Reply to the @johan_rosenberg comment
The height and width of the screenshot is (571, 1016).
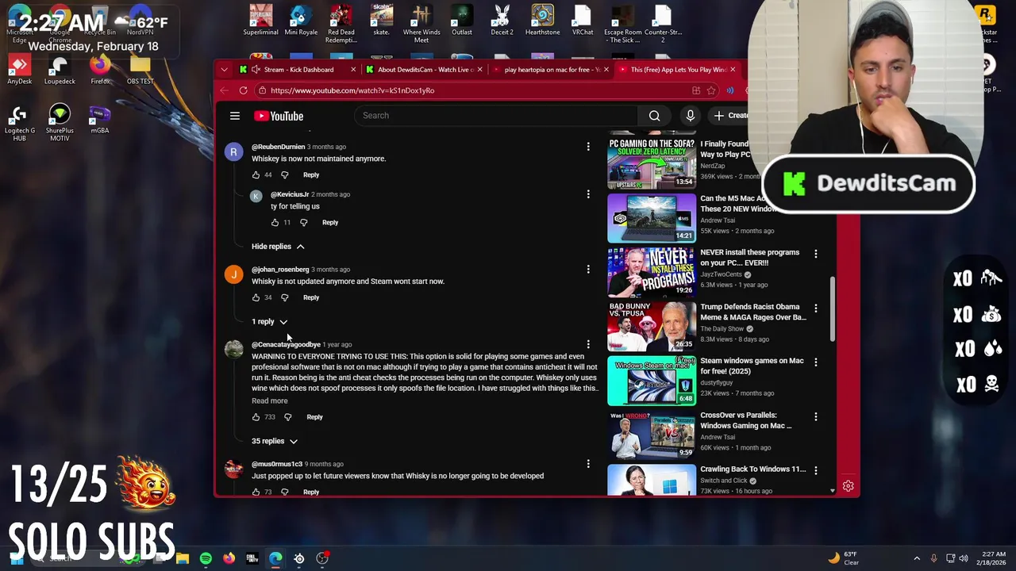pos(311,297)
